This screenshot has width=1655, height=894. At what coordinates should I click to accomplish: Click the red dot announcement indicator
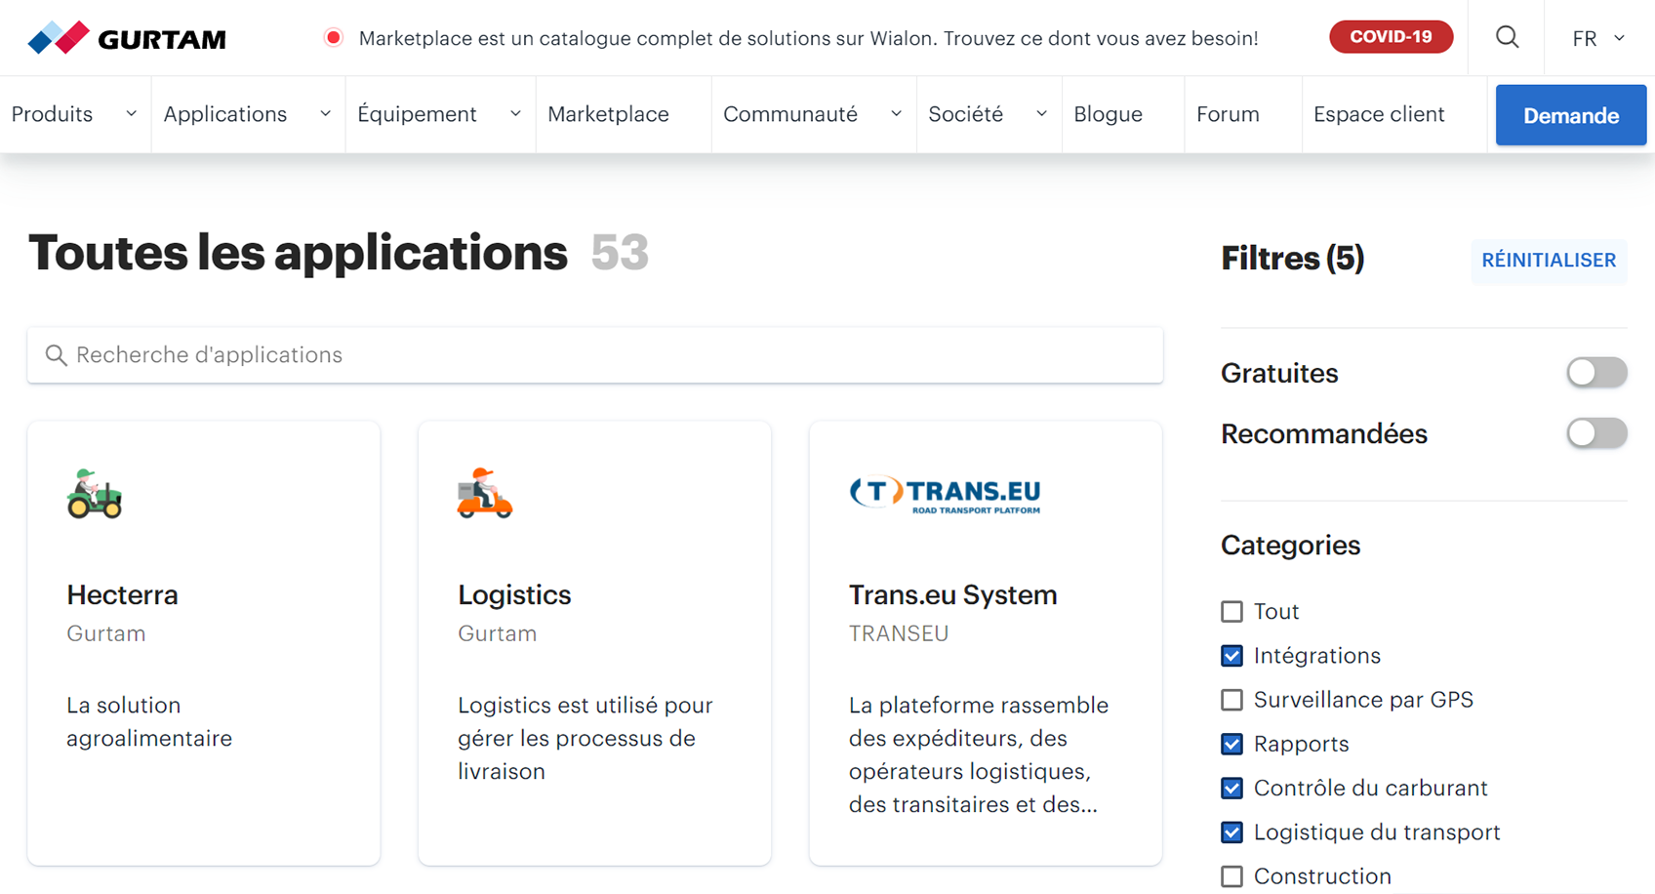(334, 38)
